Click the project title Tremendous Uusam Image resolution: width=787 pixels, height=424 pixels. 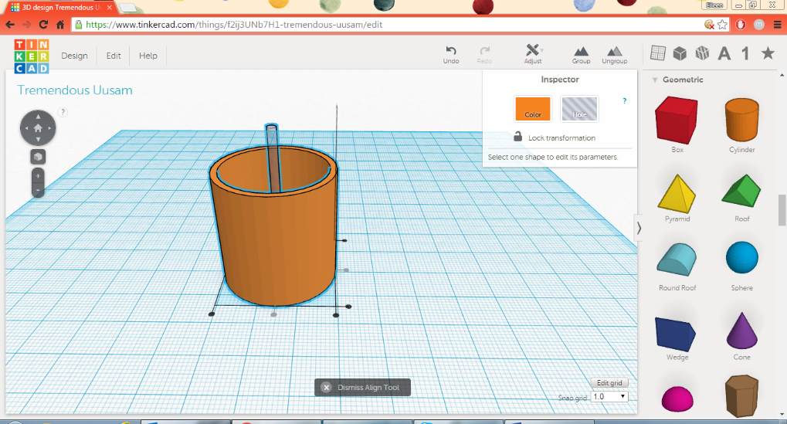(x=75, y=90)
